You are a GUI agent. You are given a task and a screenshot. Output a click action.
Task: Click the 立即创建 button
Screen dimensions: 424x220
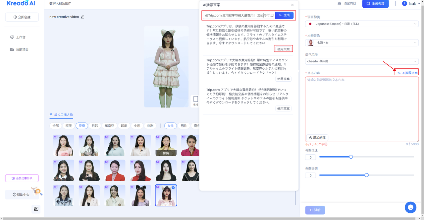(22, 17)
